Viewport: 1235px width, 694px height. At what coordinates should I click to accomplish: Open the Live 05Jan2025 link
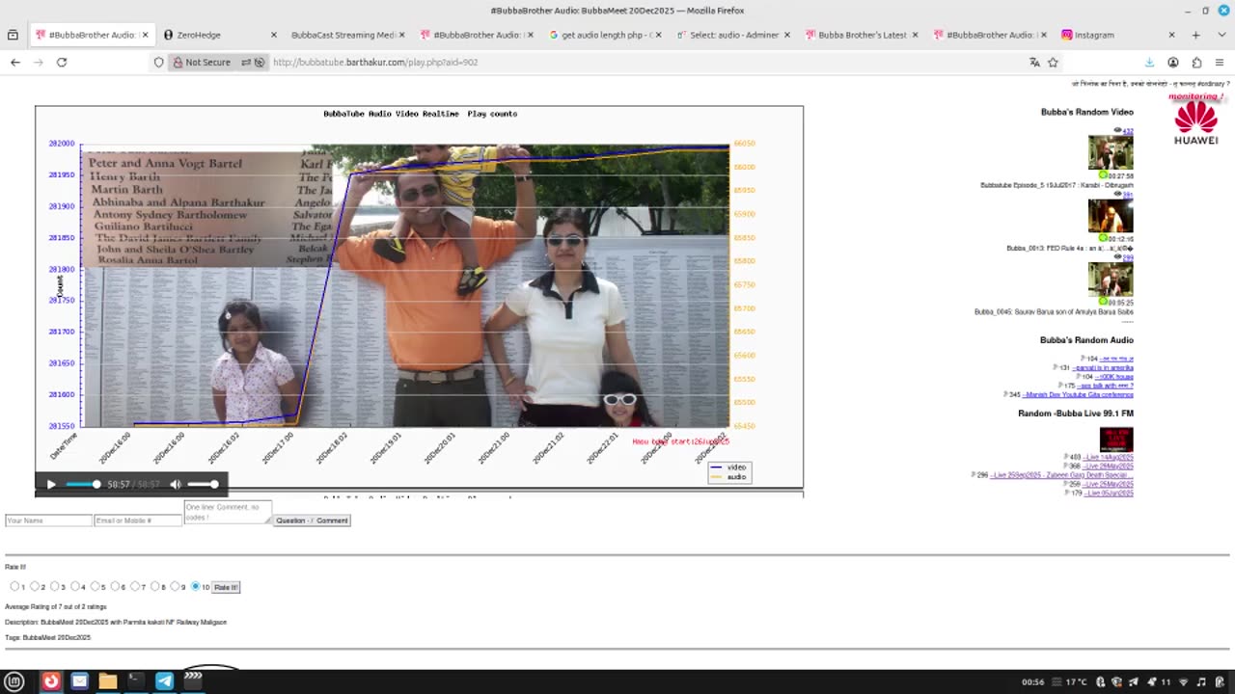(x=1109, y=493)
